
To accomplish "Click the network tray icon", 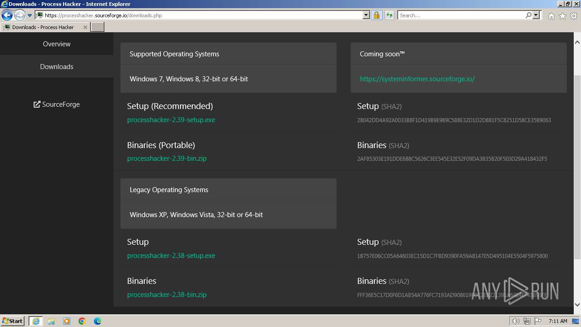I will (x=527, y=321).
